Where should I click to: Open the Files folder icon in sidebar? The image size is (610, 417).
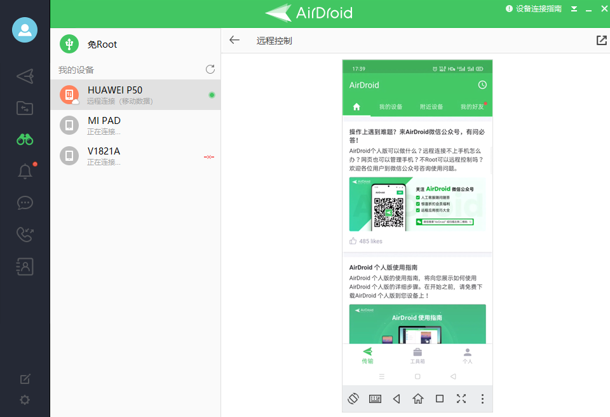point(25,108)
